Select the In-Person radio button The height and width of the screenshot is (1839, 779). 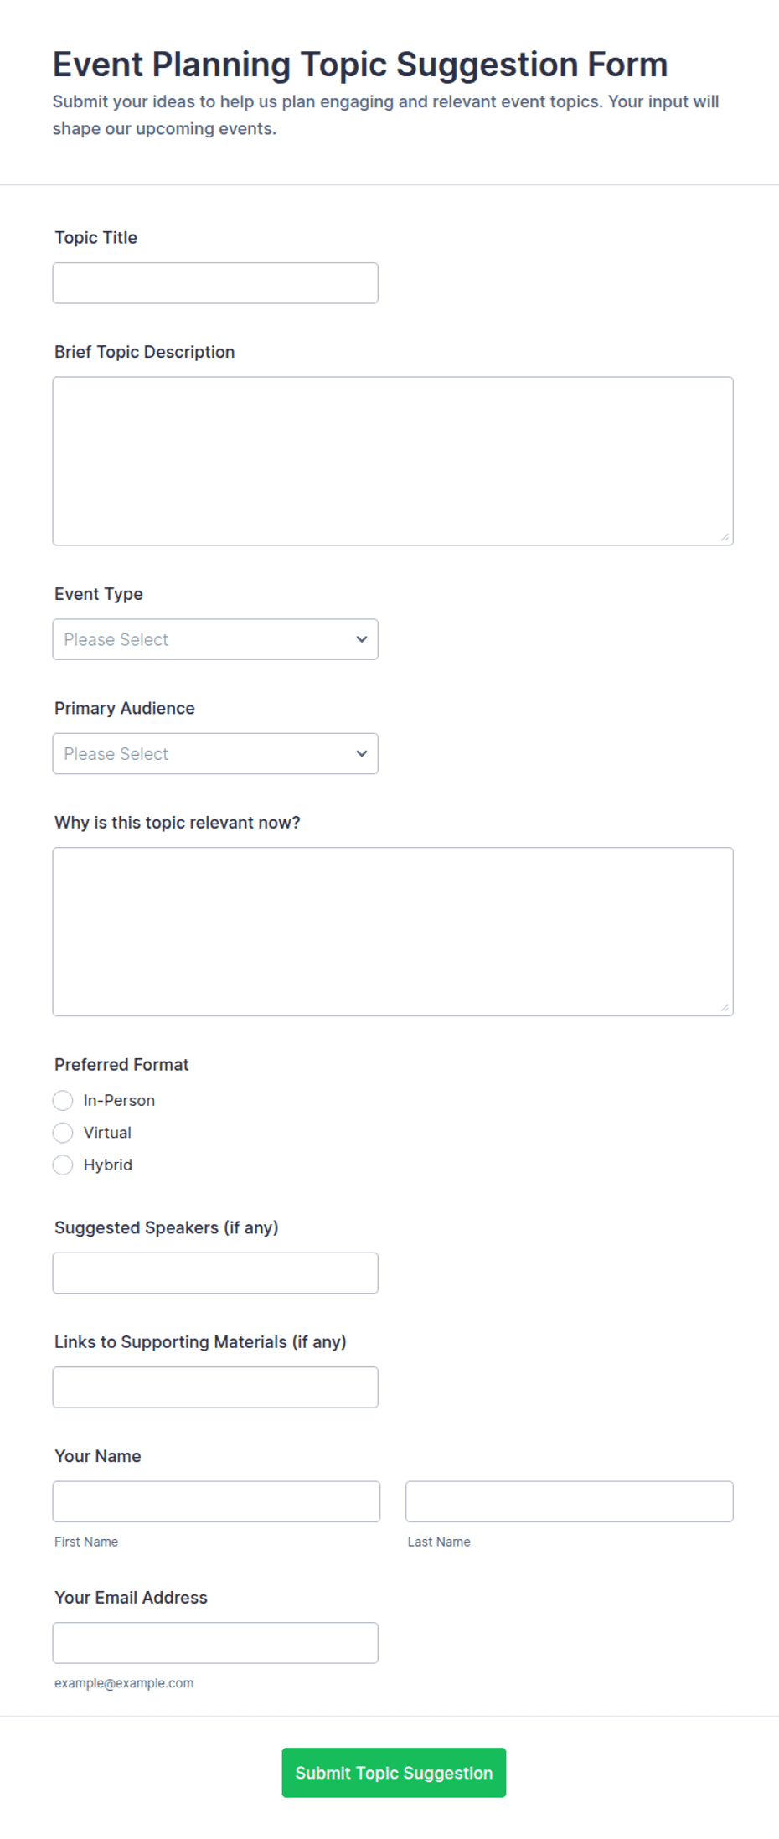coord(63,1100)
